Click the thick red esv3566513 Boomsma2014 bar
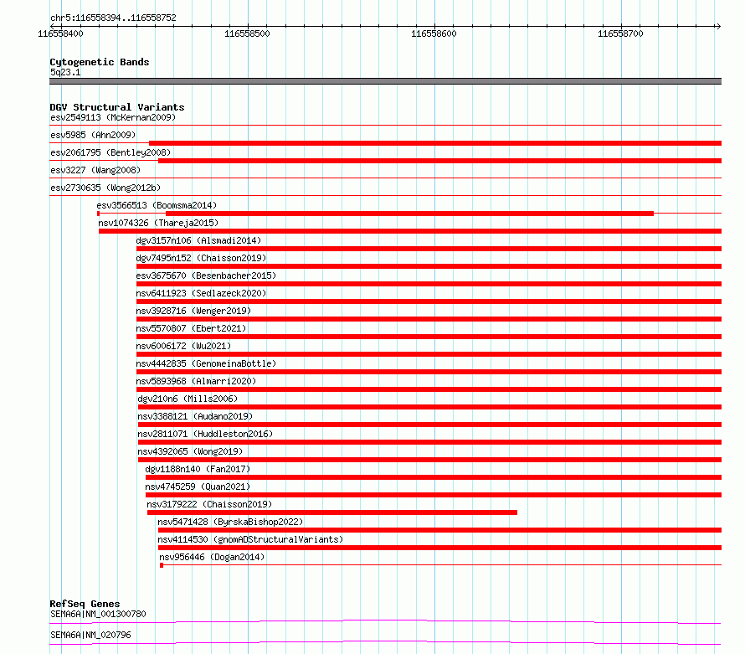745x654 pixels. coord(409,214)
